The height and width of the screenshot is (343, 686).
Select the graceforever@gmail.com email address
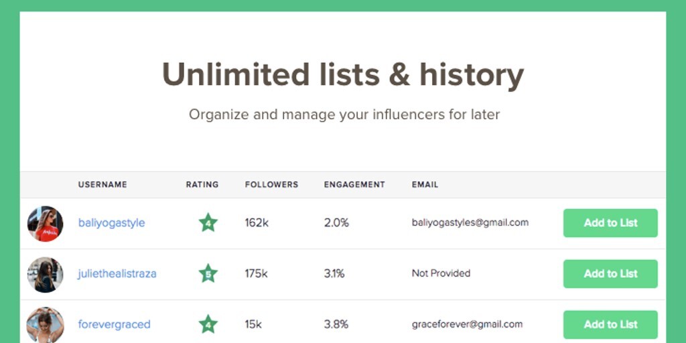tap(467, 324)
